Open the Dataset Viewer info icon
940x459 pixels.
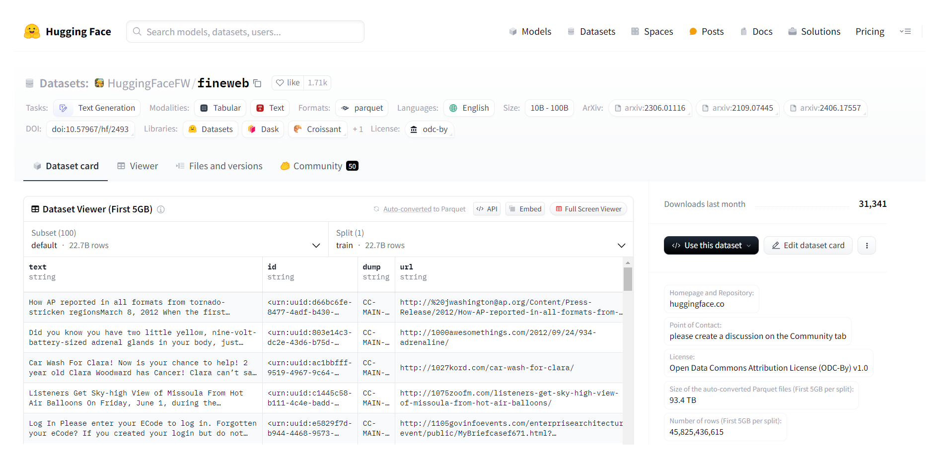(x=161, y=209)
